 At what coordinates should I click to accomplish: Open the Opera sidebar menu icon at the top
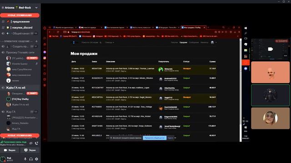coord(45,28)
